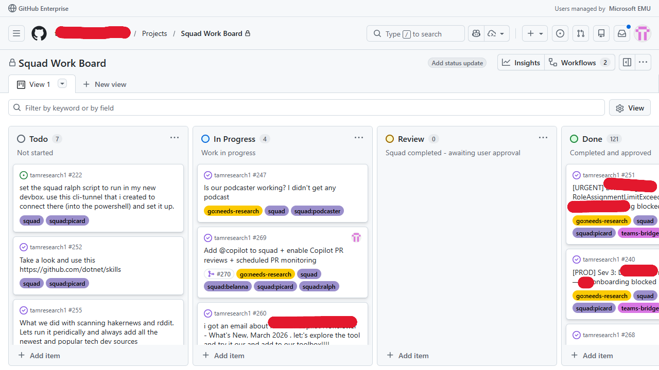Click the Add status update button

457,62
